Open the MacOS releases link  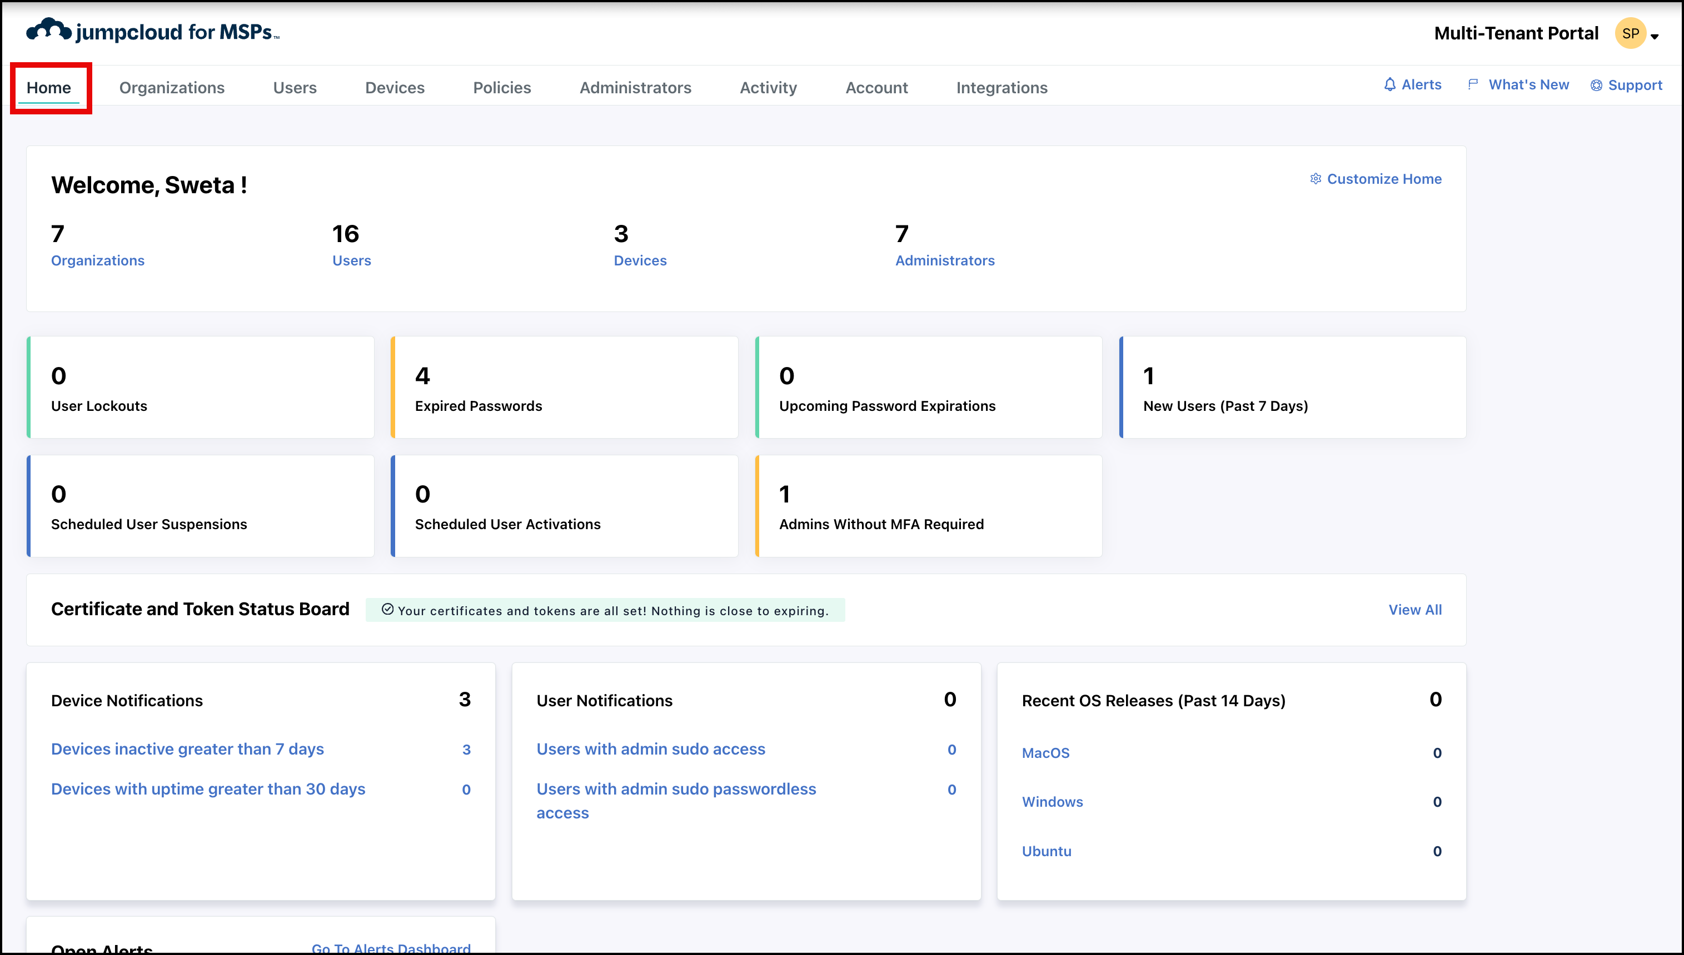(x=1045, y=753)
